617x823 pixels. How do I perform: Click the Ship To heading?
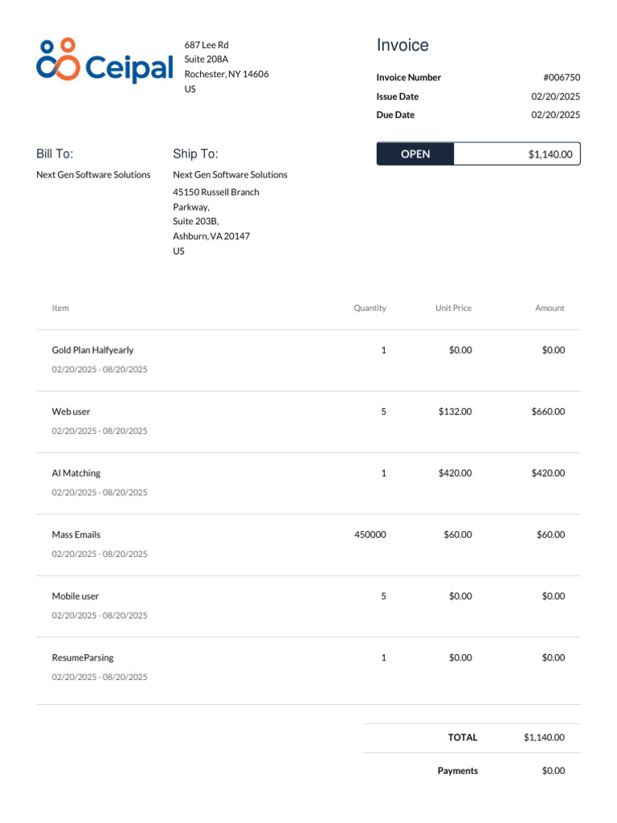tap(195, 154)
